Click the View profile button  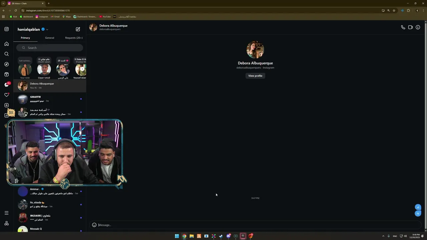(255, 76)
